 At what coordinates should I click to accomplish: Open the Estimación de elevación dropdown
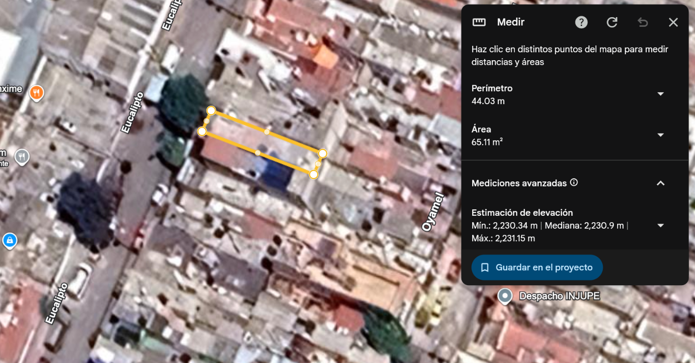pyautogui.click(x=661, y=225)
